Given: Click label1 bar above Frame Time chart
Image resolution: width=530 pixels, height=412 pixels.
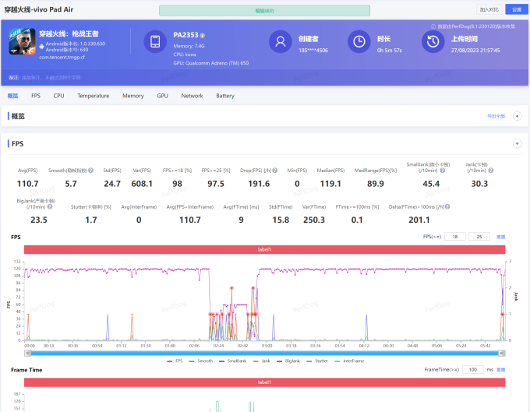Looking at the screenshot, I should click(x=265, y=382).
